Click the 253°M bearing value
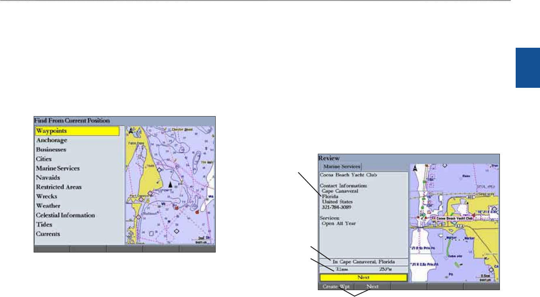Viewport: 540px width, 297px height. (x=385, y=269)
